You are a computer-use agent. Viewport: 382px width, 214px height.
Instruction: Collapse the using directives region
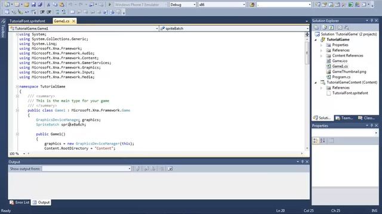(17, 34)
